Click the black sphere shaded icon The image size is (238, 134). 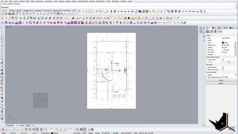pyautogui.click(x=129, y=18)
